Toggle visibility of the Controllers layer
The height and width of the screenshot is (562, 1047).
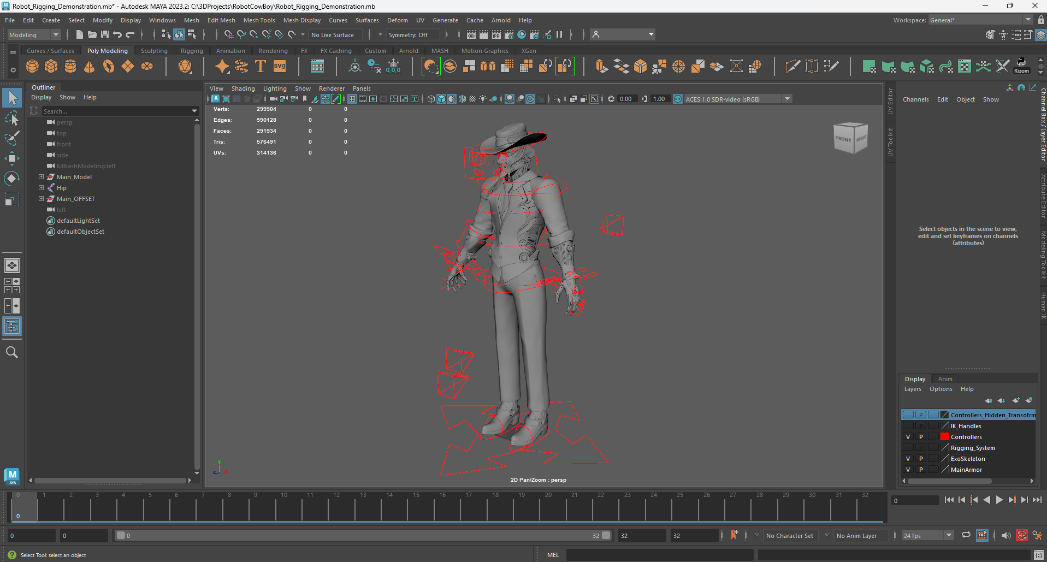click(x=908, y=437)
